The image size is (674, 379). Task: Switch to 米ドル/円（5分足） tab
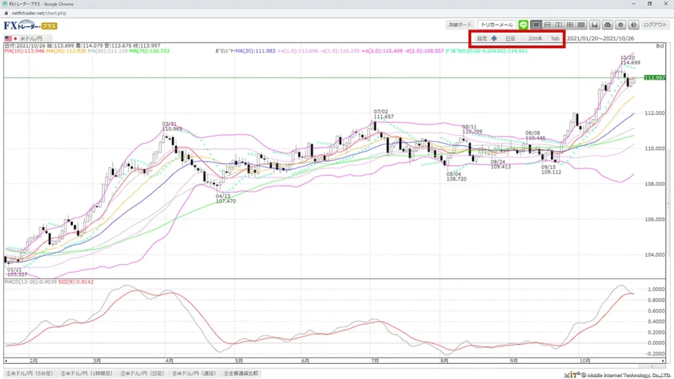pyautogui.click(x=30, y=373)
